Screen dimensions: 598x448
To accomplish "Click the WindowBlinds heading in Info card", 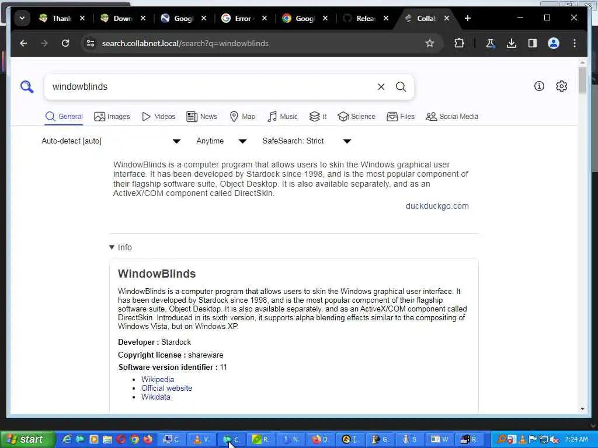I will pyautogui.click(x=157, y=274).
